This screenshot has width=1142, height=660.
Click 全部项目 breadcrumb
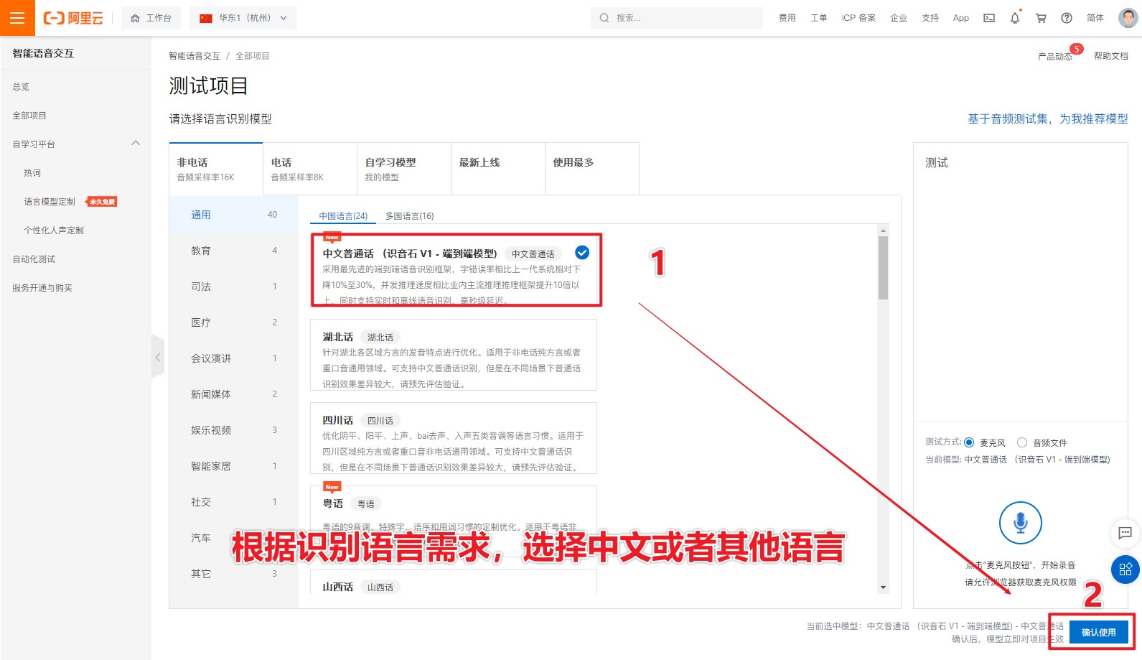click(253, 56)
